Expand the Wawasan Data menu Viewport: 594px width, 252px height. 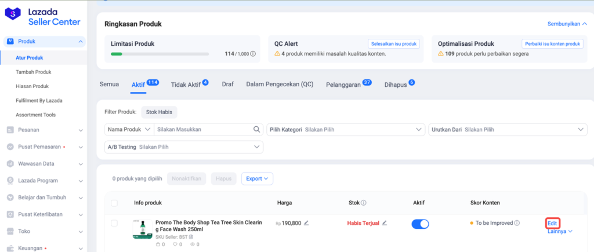point(80,164)
